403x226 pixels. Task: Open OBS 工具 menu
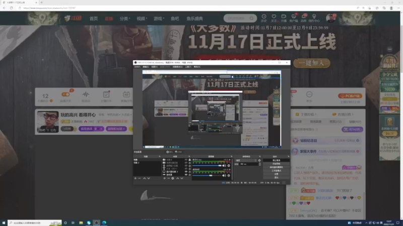point(188,67)
